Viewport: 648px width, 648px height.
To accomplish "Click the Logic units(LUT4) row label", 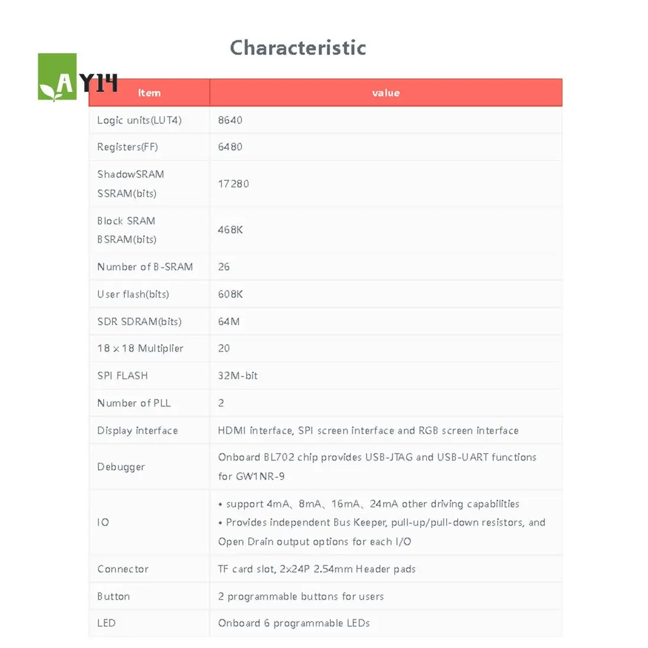I will pyautogui.click(x=139, y=120).
